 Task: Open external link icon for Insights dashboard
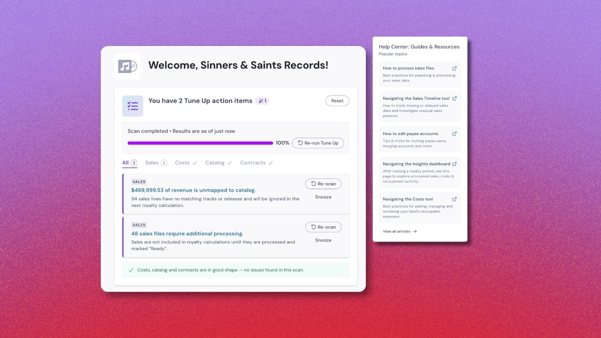click(454, 164)
